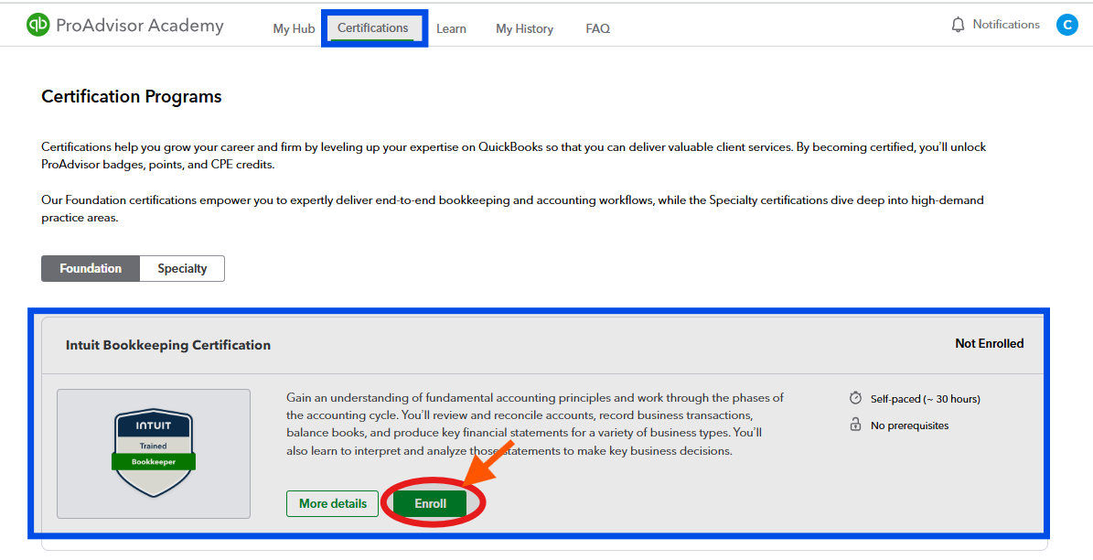Click the ProAdvisor Academy title
This screenshot has height=560, width=1093.
coord(139,26)
